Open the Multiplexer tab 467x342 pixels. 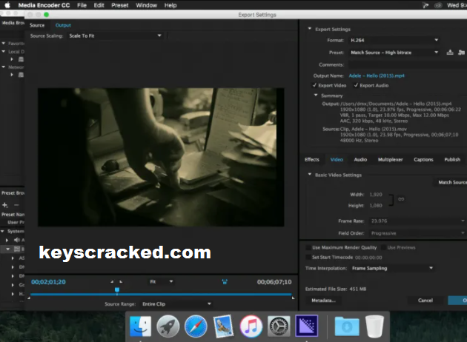coord(390,159)
